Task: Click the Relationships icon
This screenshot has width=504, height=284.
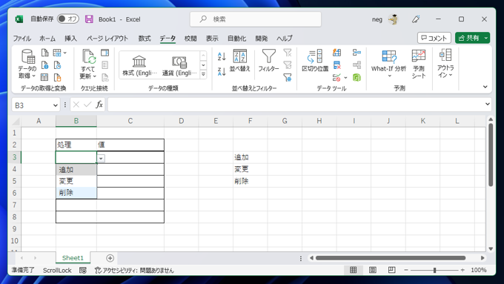Action: pyautogui.click(x=357, y=65)
